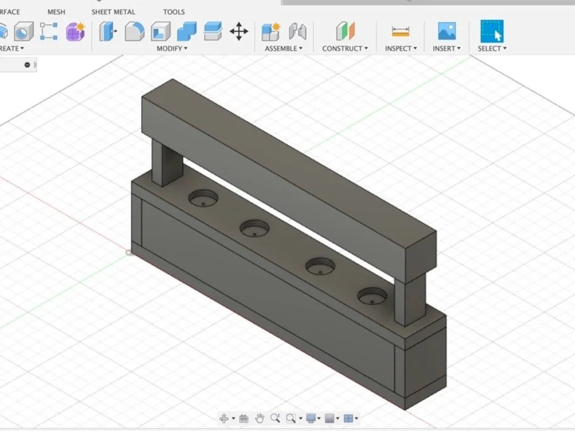Click the Insert image icon
The width and height of the screenshot is (575, 431).
447,31
